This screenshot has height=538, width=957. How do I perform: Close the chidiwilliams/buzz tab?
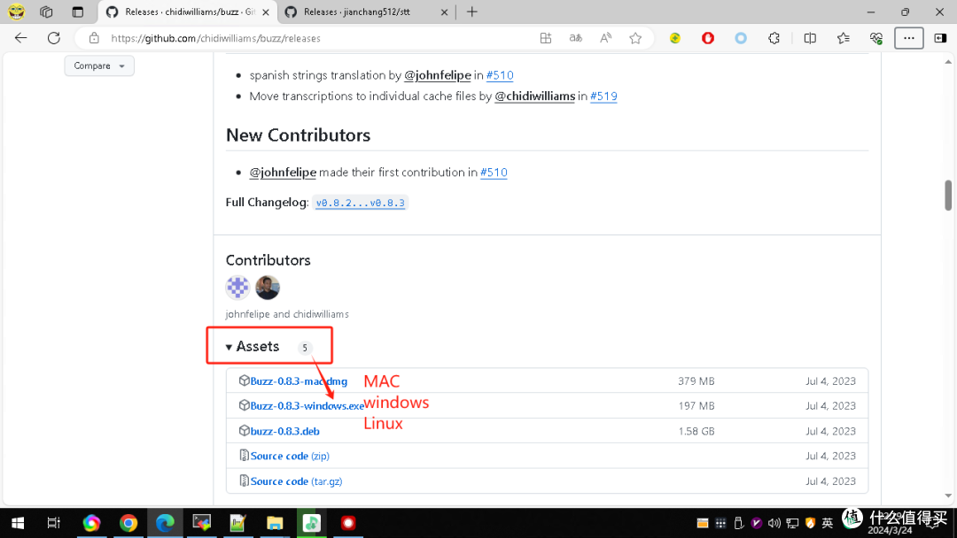(x=266, y=12)
